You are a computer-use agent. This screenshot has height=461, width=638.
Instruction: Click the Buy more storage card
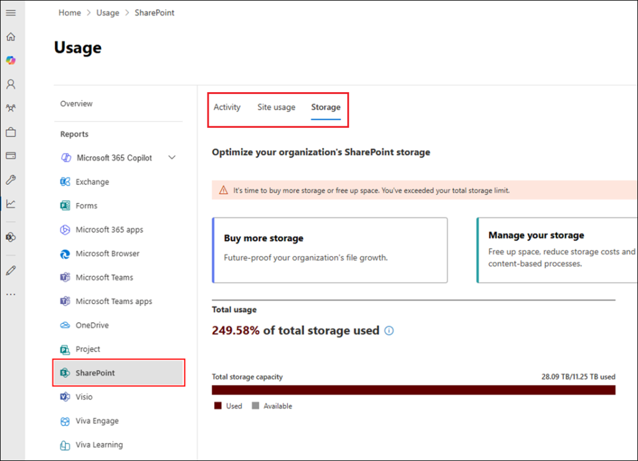click(x=330, y=249)
